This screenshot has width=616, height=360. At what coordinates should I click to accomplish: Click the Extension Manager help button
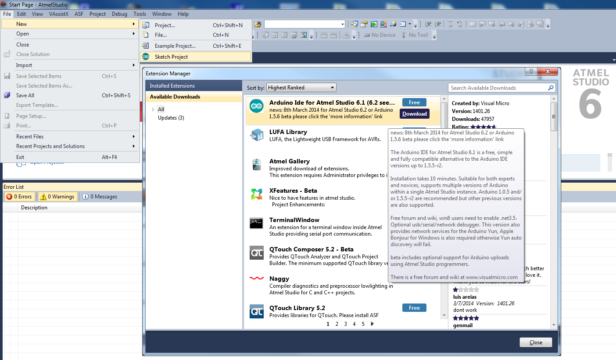coord(531,71)
